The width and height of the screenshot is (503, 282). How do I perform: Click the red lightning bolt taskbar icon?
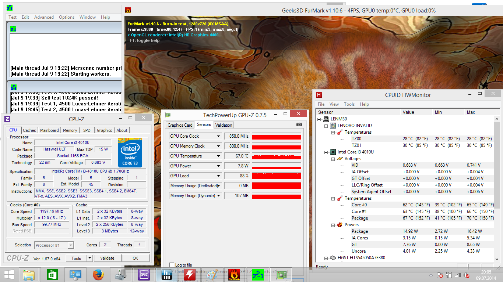coord(189,275)
